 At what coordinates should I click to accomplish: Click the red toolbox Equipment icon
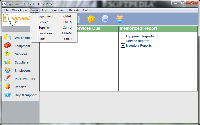point(7,45)
